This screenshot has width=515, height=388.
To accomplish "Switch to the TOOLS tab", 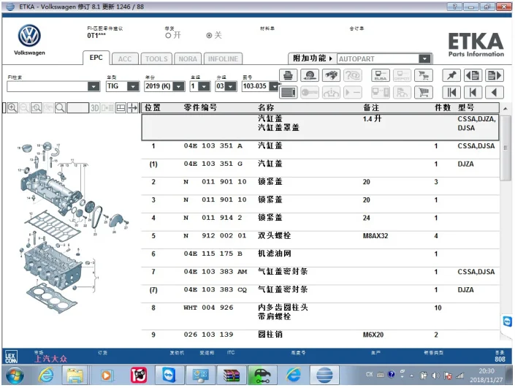I will click(x=156, y=58).
